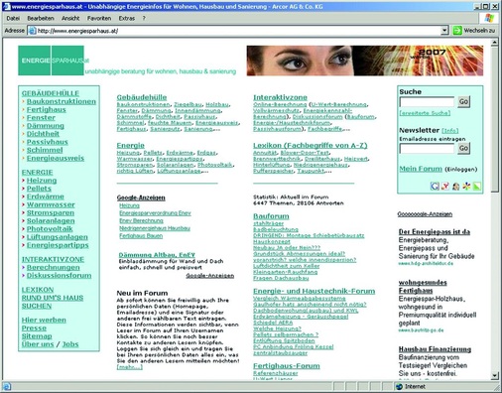Open the Ansicht menu
The image size is (502, 393).
(x=70, y=19)
